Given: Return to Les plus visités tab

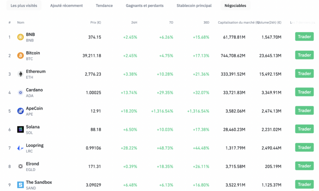Looking at the screenshot, I should [x=24, y=5].
